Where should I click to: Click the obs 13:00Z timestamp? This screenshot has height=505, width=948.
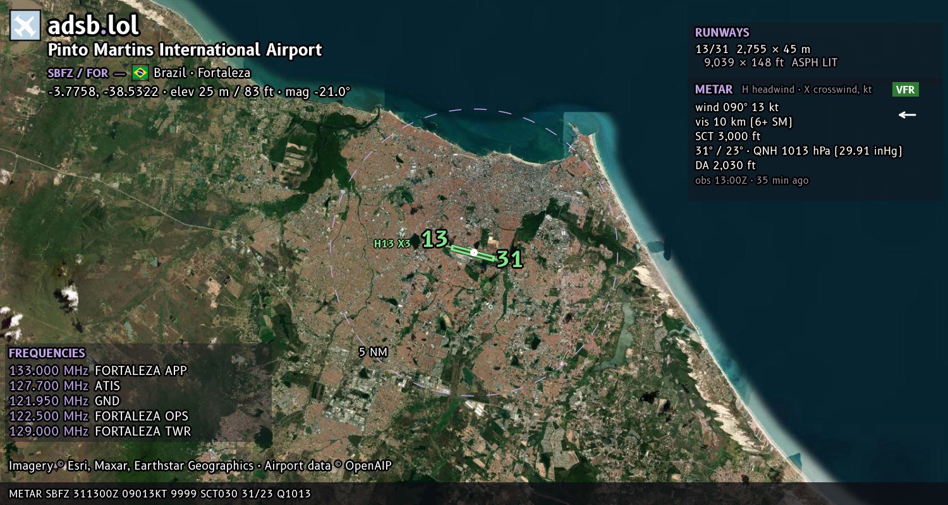pos(752,181)
